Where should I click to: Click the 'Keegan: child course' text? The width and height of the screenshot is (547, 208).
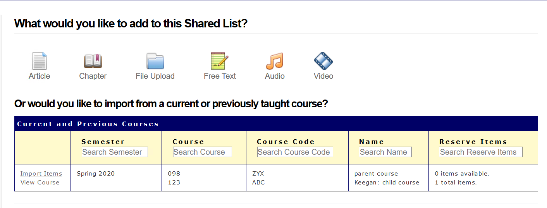[387, 183]
